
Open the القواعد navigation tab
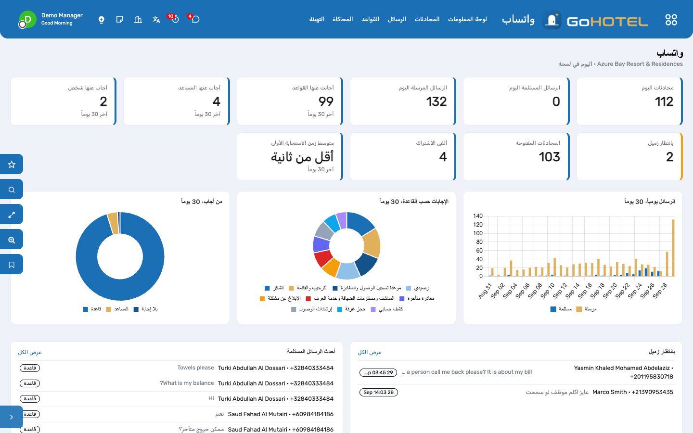click(x=370, y=19)
